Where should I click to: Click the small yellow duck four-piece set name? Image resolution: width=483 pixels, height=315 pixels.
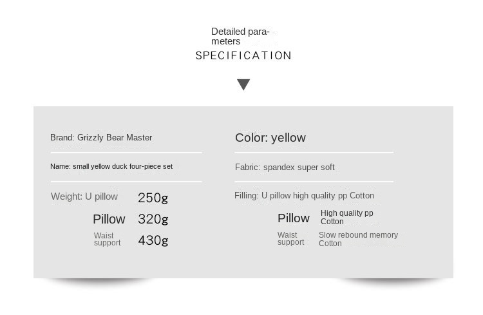click(111, 166)
